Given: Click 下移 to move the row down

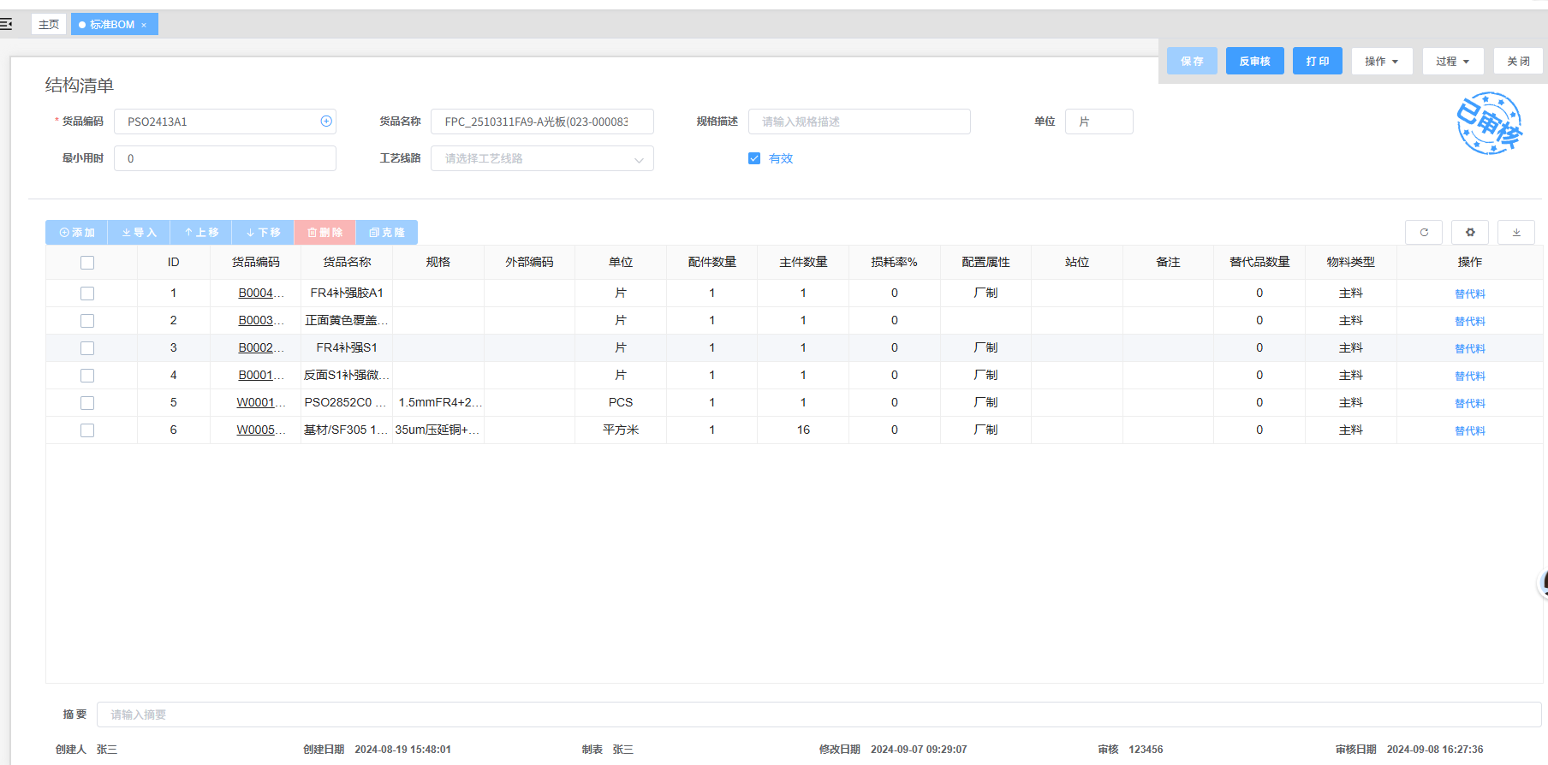Looking at the screenshot, I should tap(263, 233).
